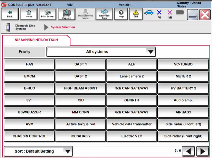
Task: Click the 3 / 6 page indicator
Action: (178, 151)
